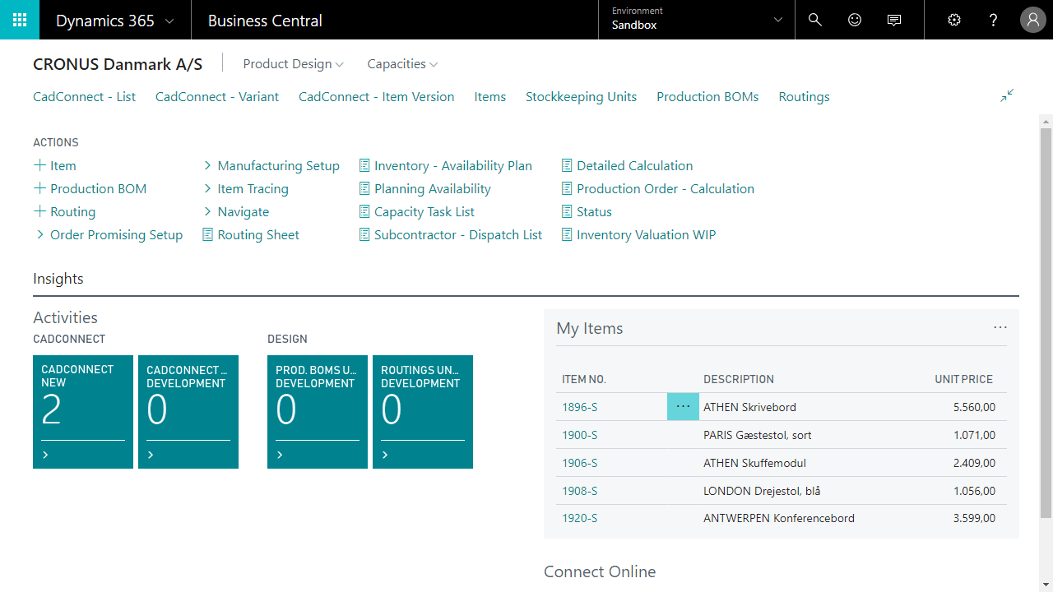Screen dimensions: 1053x592
Task: Click the report icon beside Routing Sheet
Action: 208,234
